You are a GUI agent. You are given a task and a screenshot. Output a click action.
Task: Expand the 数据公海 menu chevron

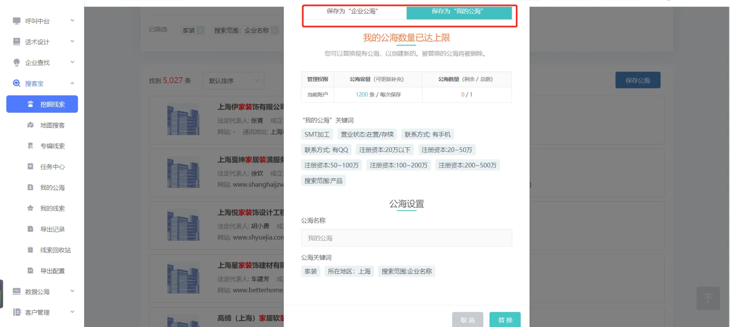72,291
